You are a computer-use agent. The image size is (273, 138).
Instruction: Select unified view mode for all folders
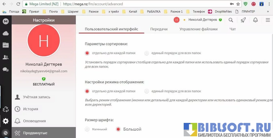pyautogui.click(x=146, y=91)
